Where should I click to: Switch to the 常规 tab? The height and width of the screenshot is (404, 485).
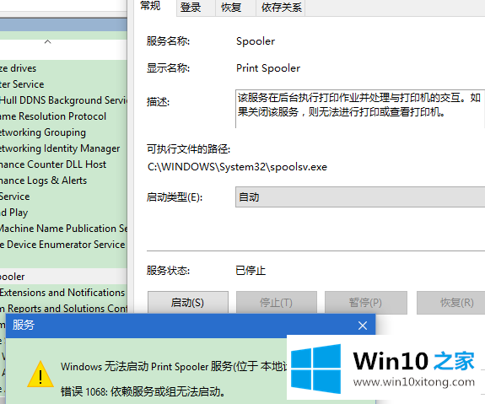[x=150, y=6]
